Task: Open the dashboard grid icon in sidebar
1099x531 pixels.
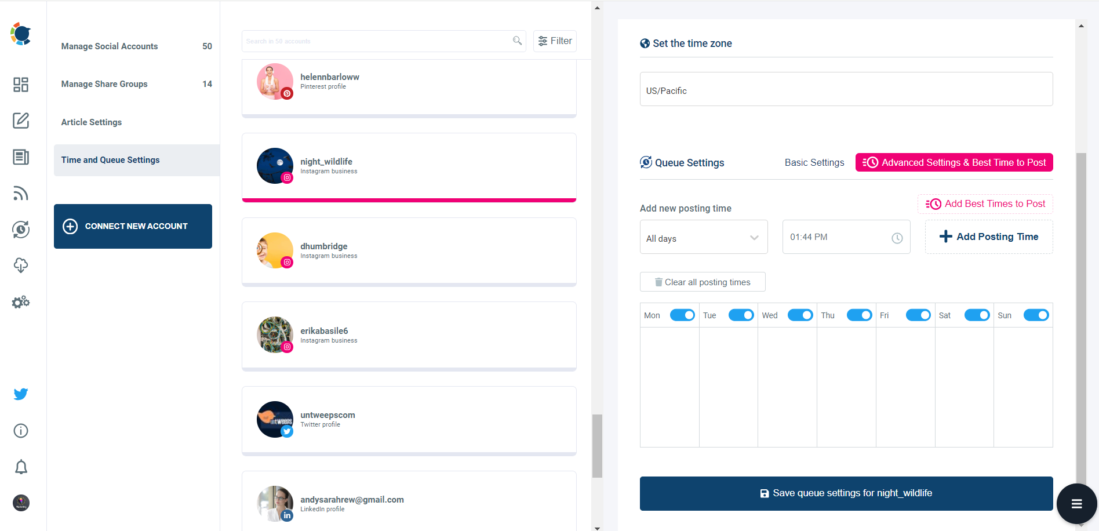Action: coord(21,85)
